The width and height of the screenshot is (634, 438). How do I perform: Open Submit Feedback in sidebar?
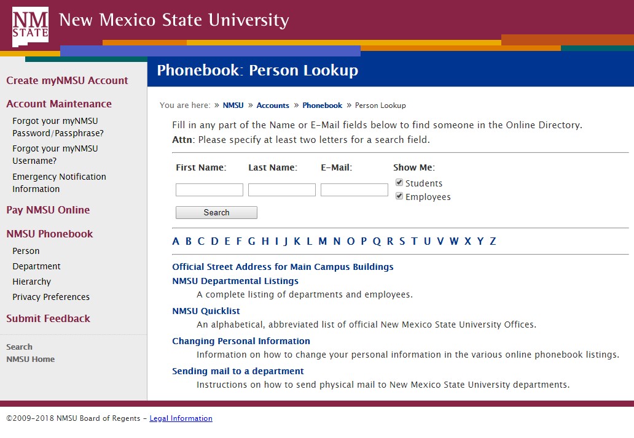click(x=48, y=318)
